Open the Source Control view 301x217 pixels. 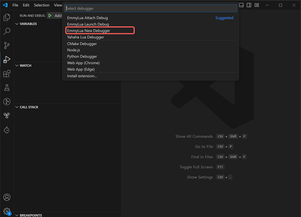[x=7, y=45]
